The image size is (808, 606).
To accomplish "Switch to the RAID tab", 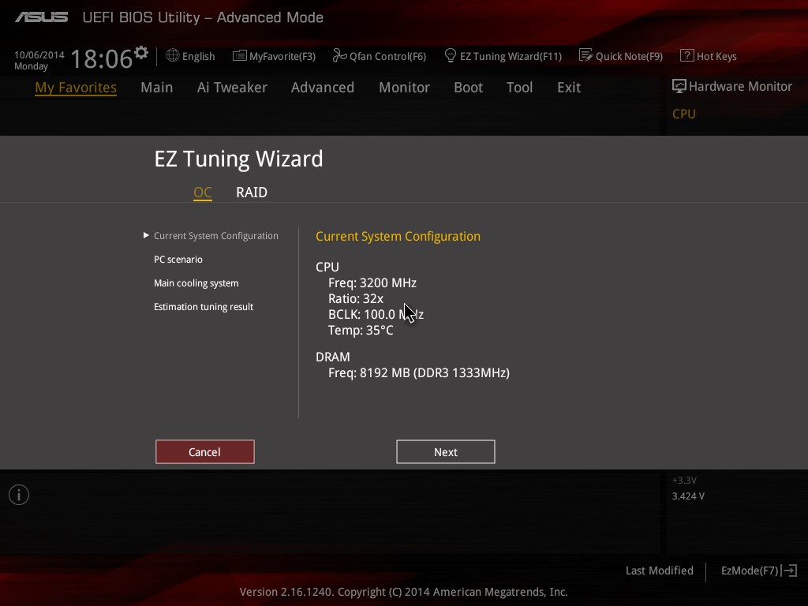I will point(252,193).
